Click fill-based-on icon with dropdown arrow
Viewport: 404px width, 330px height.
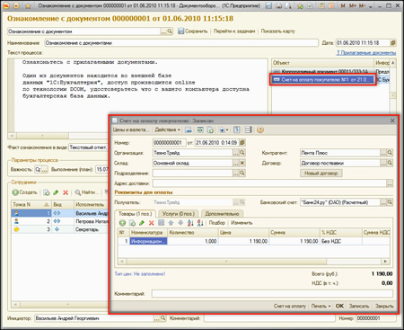point(224,129)
